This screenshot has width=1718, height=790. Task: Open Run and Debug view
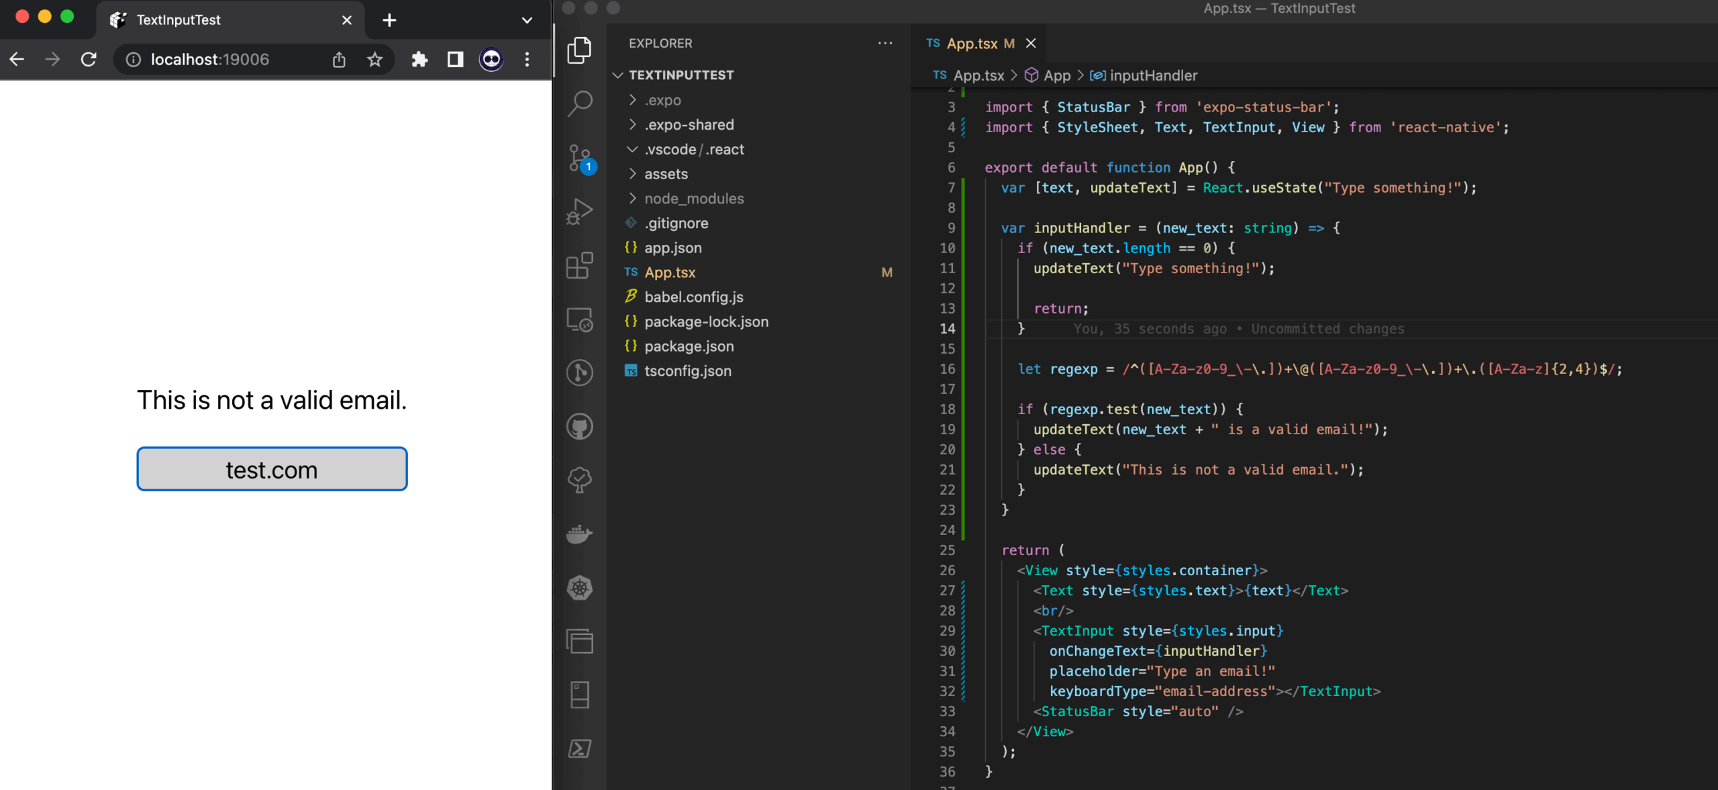coord(580,211)
